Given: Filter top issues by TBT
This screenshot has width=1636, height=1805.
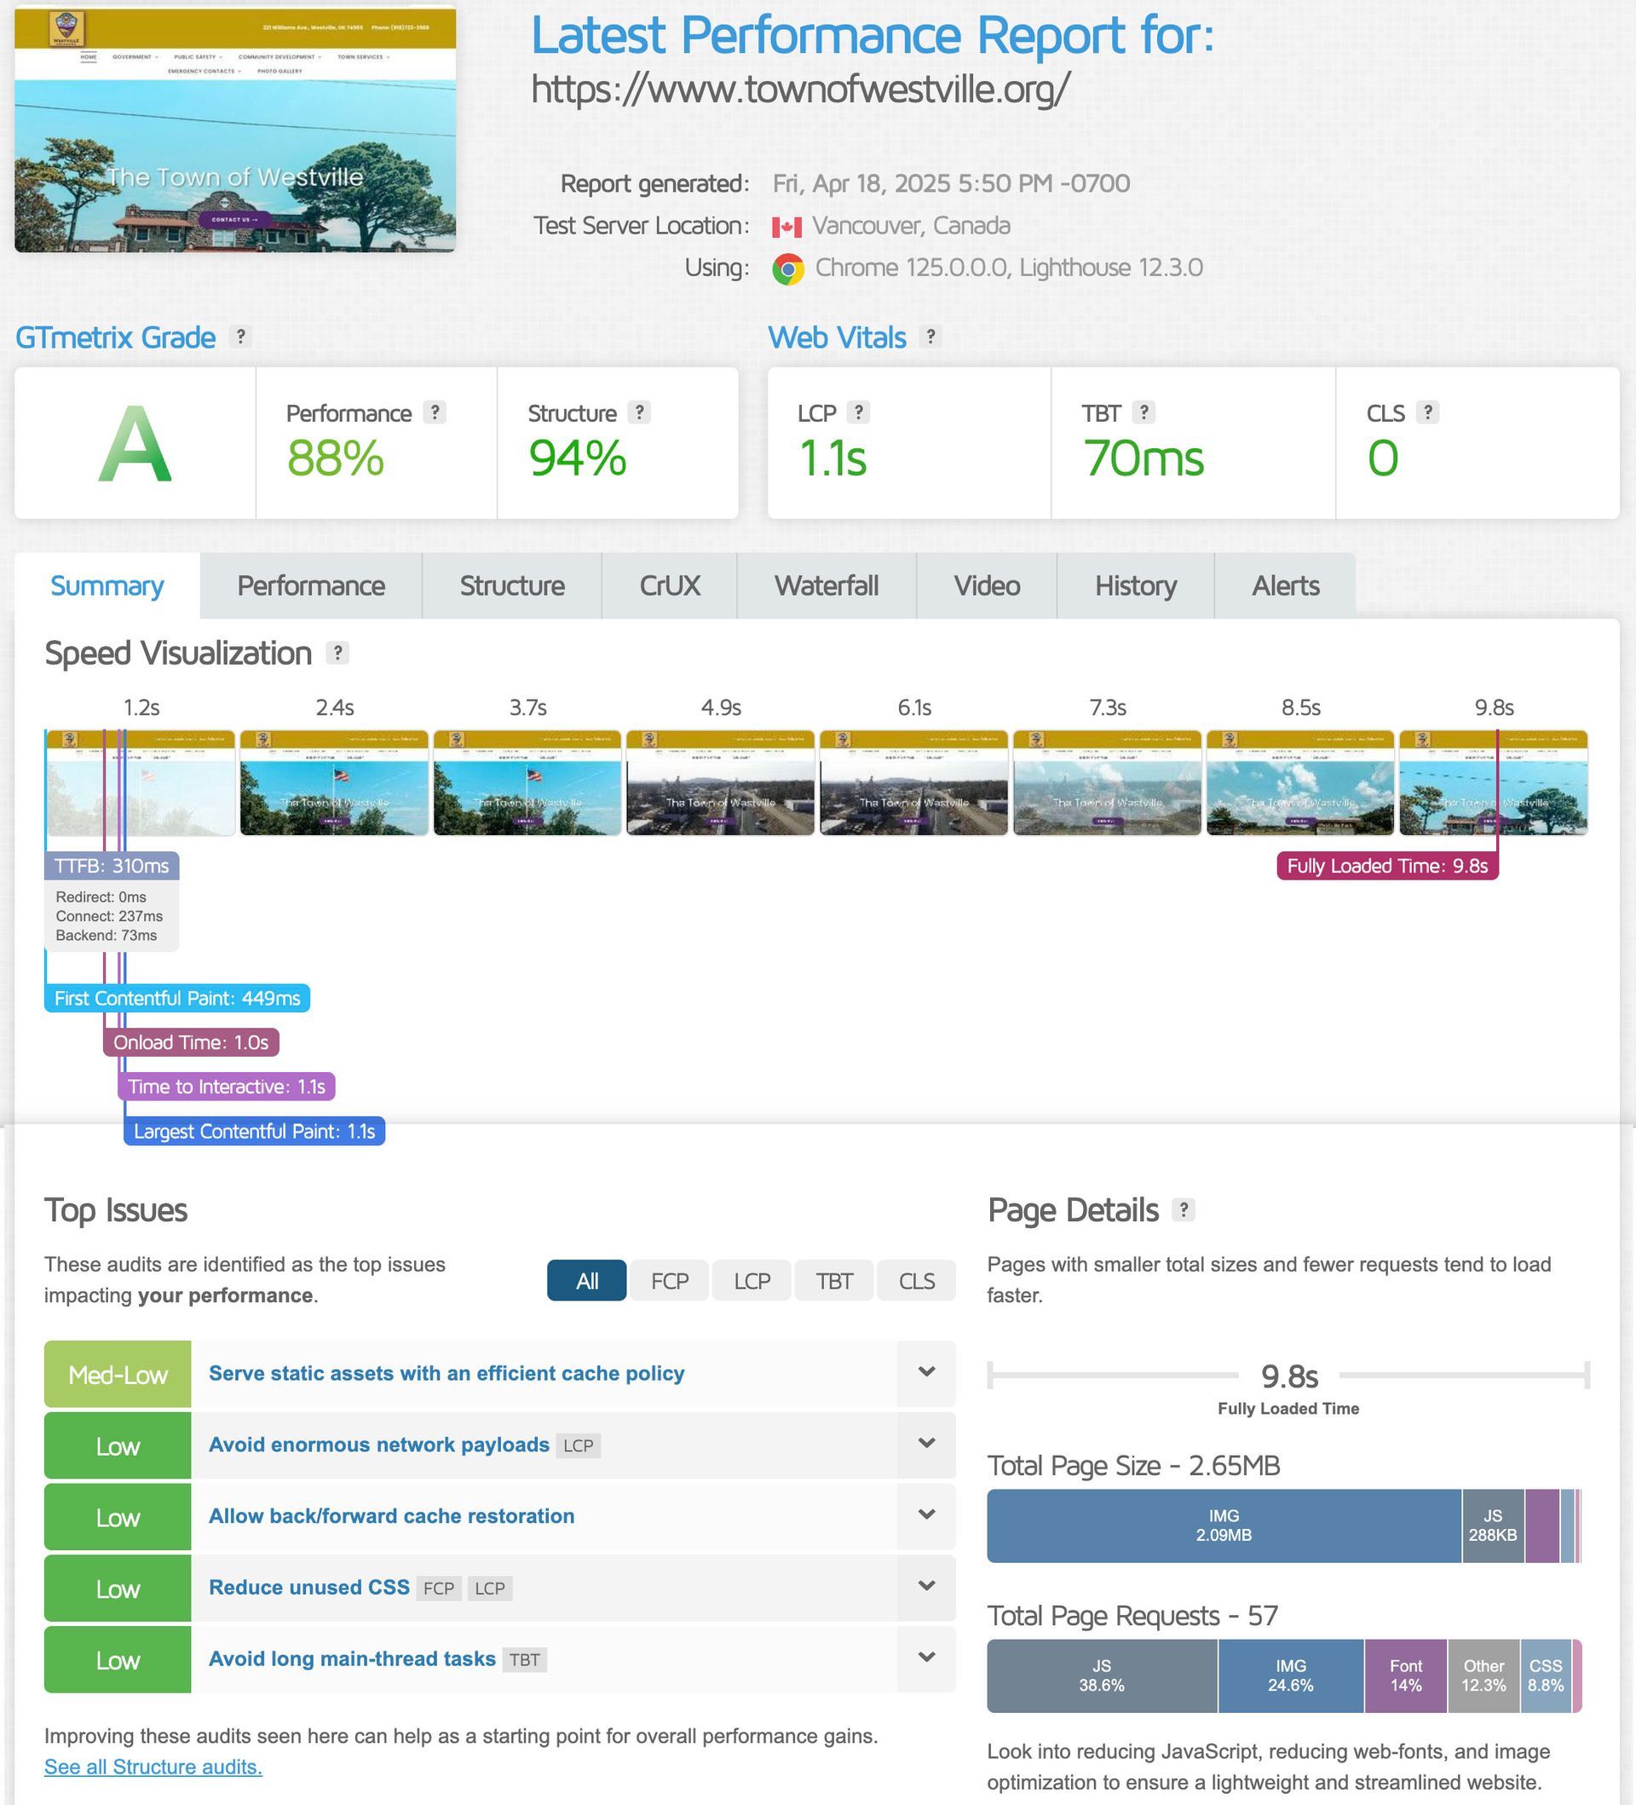Looking at the screenshot, I should 833,1280.
